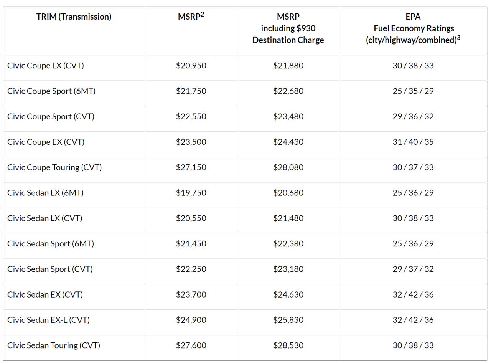
Task: Select the Civic Sedan EX-L (CVT) trim
Action: point(48,320)
